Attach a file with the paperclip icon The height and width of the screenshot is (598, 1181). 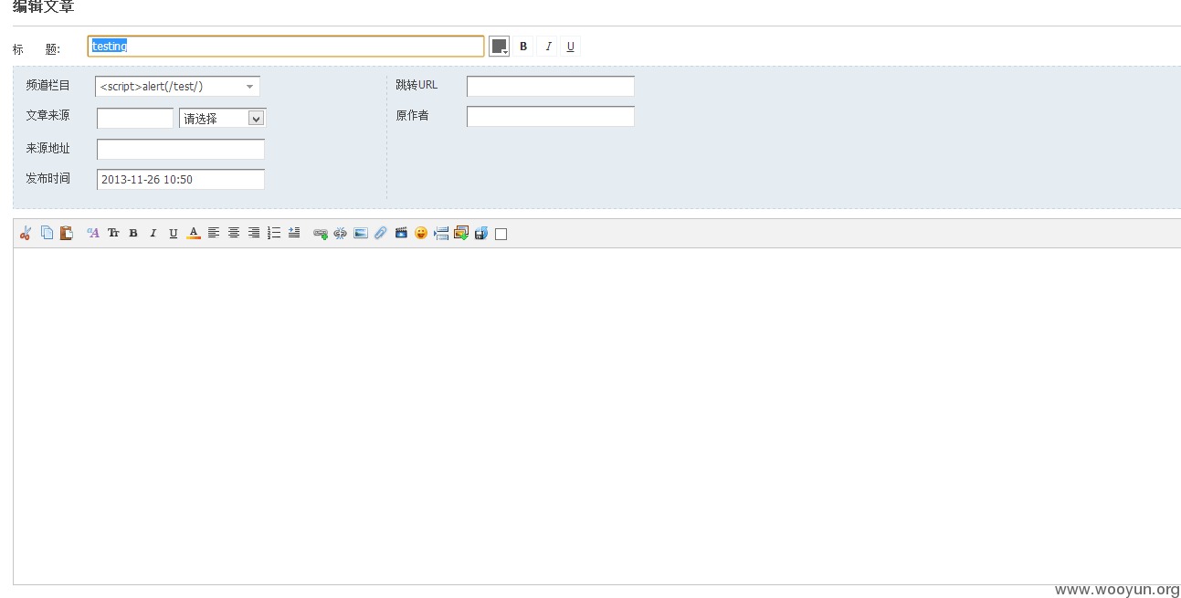(x=381, y=233)
